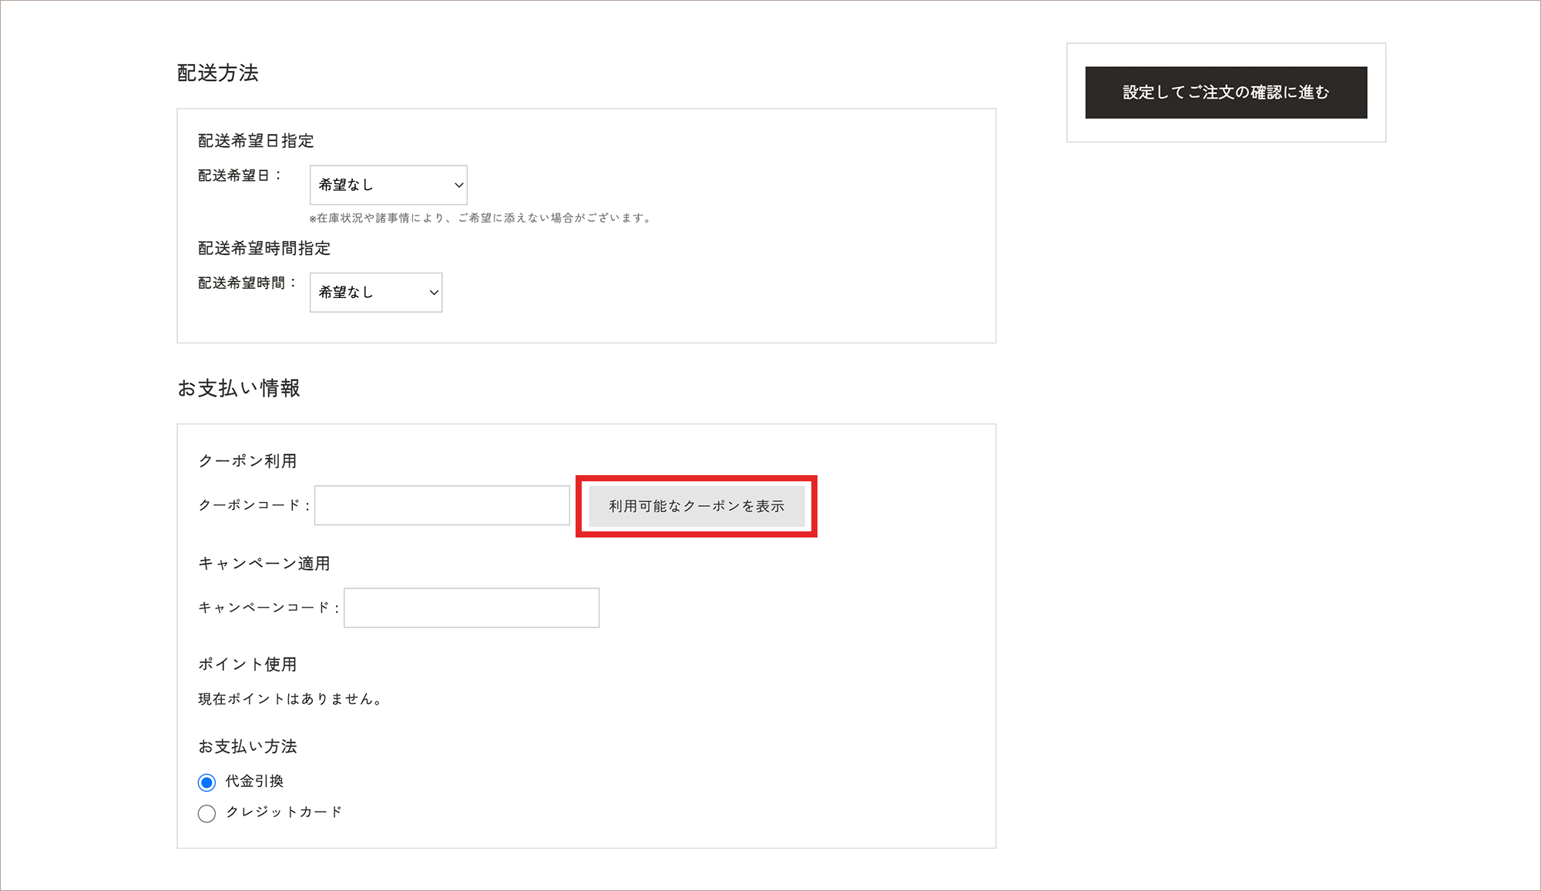The image size is (1541, 891).
Task: Click the chevron arrow in 配送希望日 select
Action: [x=458, y=185]
